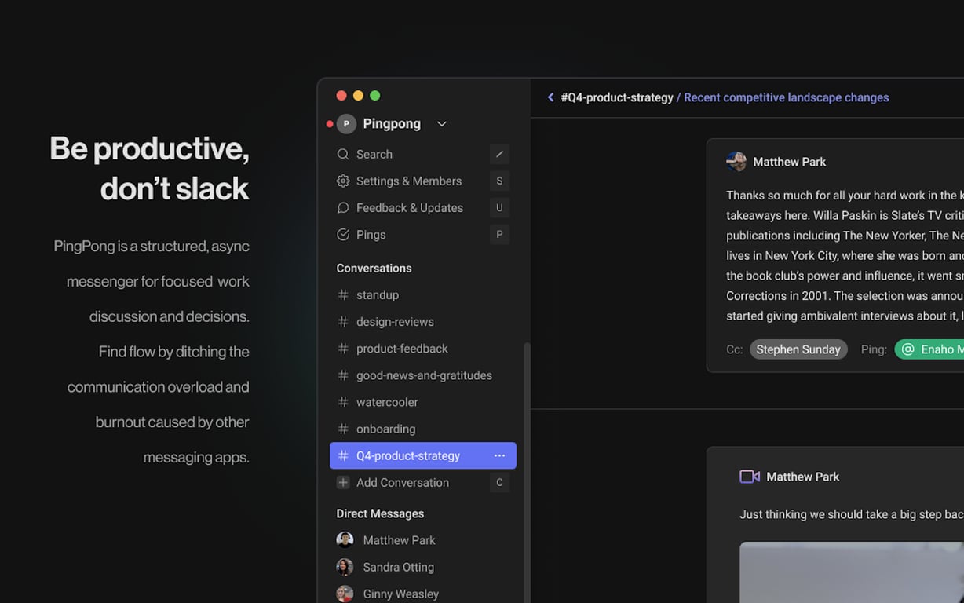The height and width of the screenshot is (603, 964).
Task: Open the product-feedback conversation
Action: click(422, 349)
